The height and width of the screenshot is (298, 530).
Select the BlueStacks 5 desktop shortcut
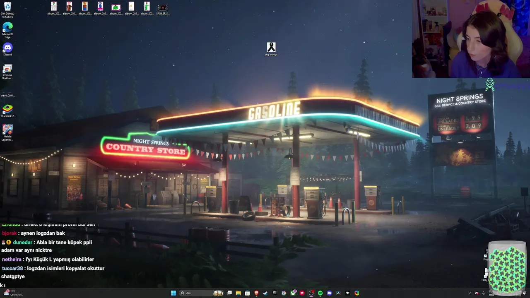[x=7, y=111]
